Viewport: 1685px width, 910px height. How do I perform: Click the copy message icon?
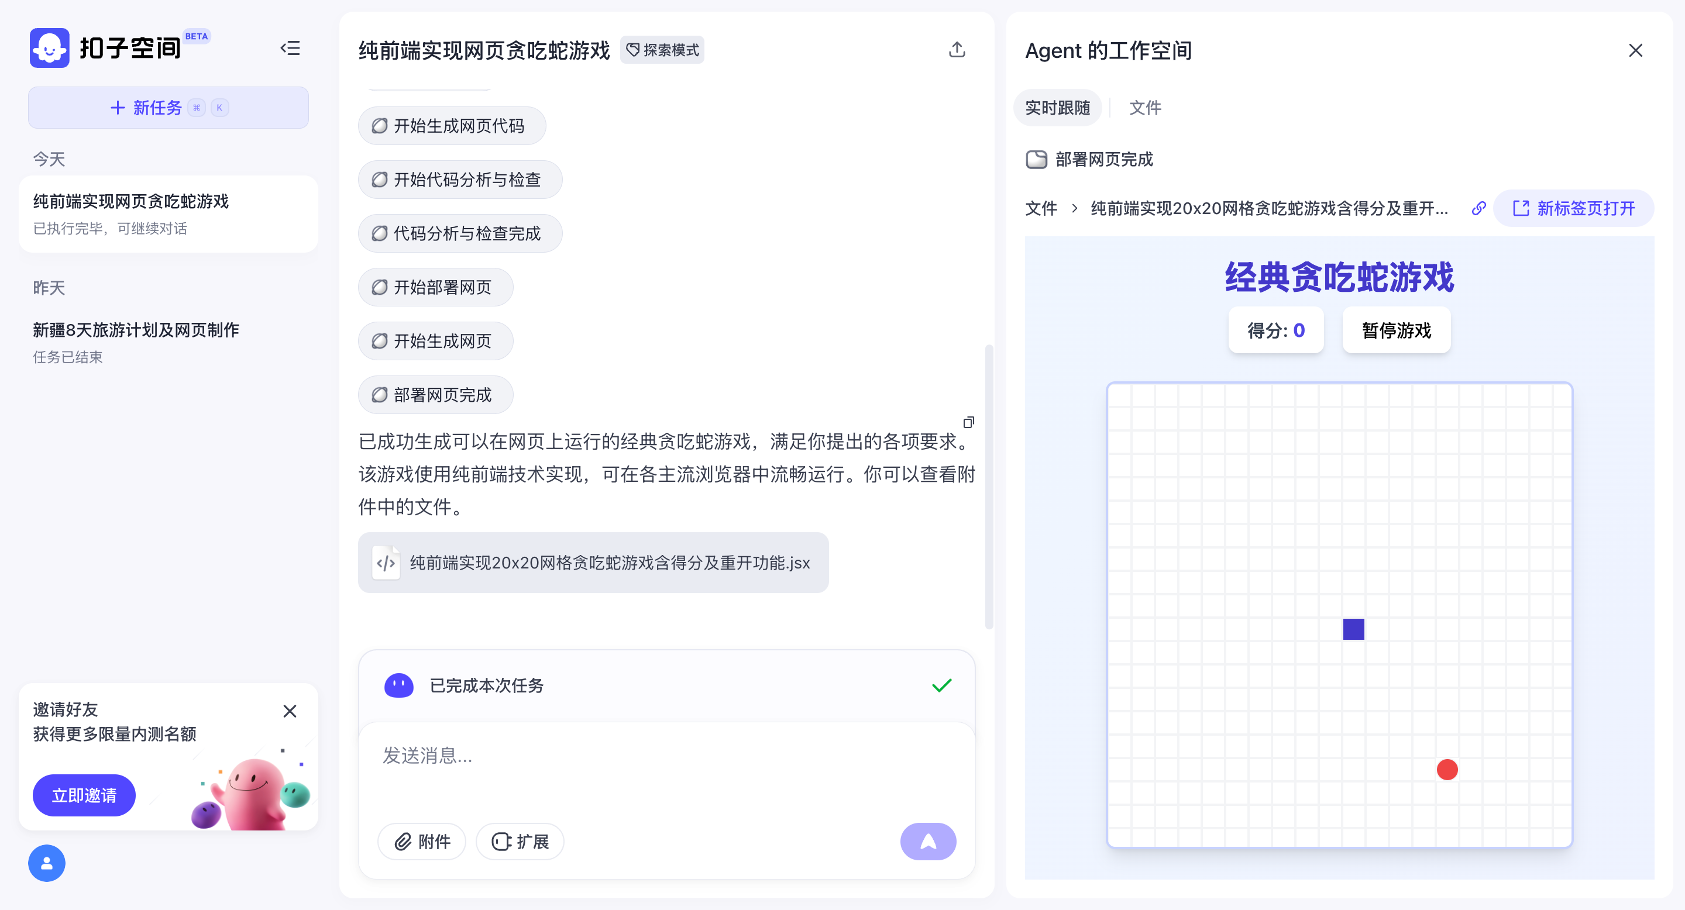coord(968,422)
